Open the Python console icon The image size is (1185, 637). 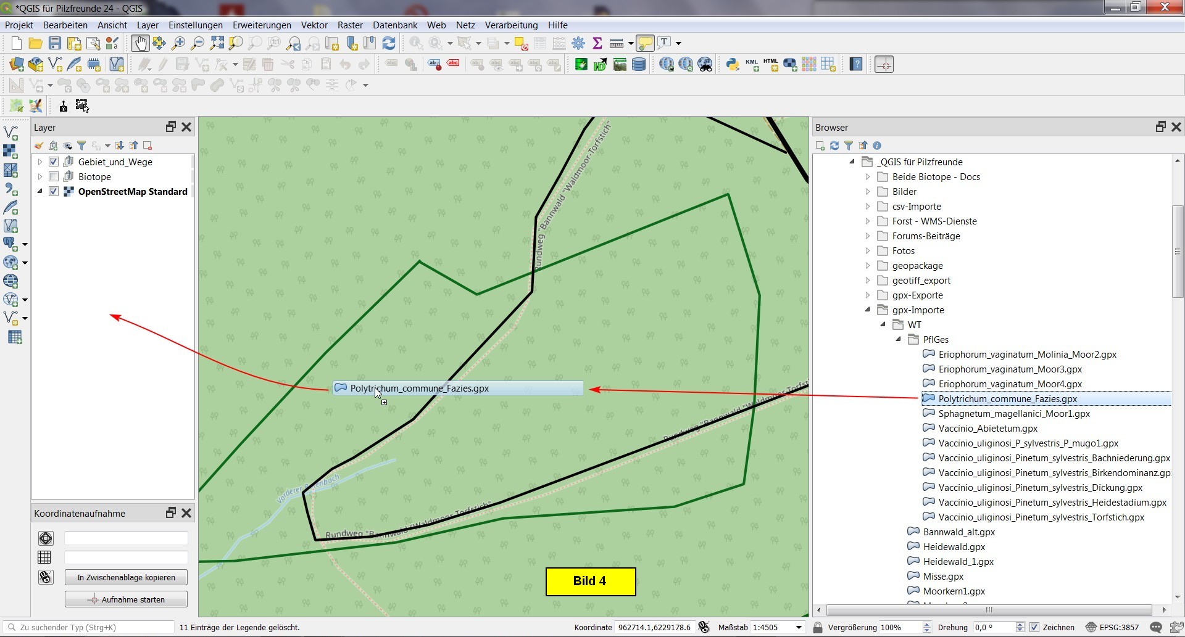pyautogui.click(x=732, y=64)
